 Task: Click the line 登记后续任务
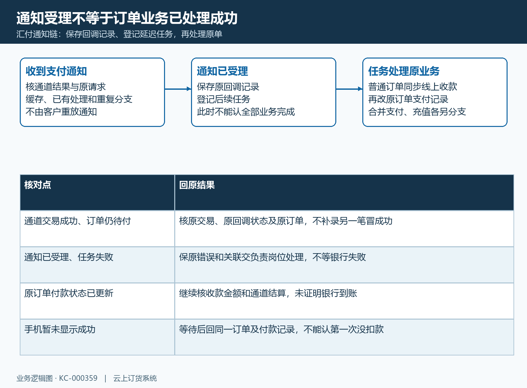click(224, 99)
